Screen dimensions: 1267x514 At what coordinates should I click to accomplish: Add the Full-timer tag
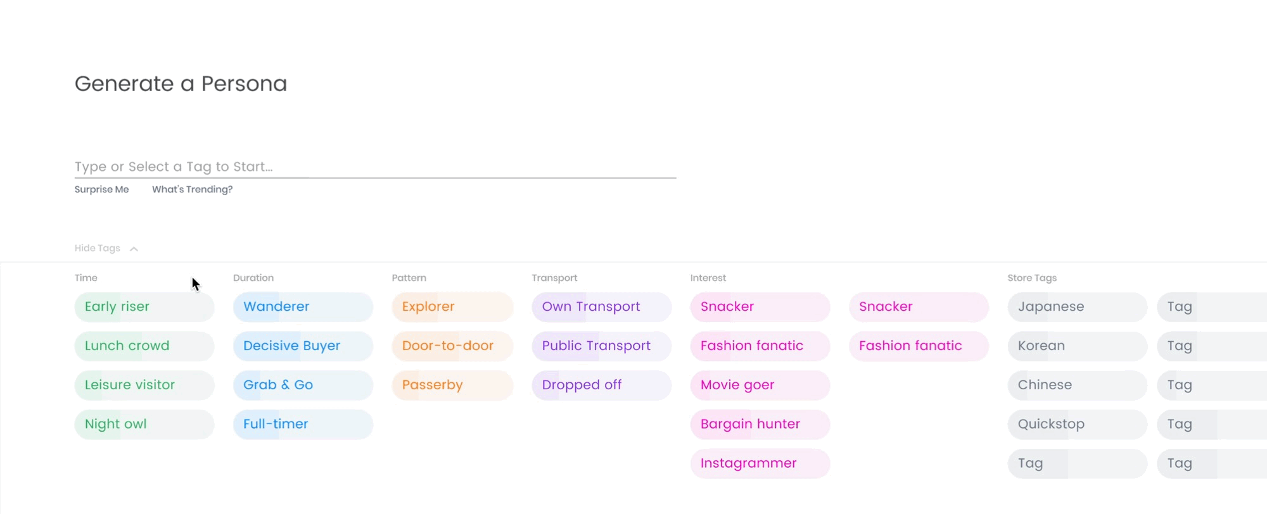(303, 424)
